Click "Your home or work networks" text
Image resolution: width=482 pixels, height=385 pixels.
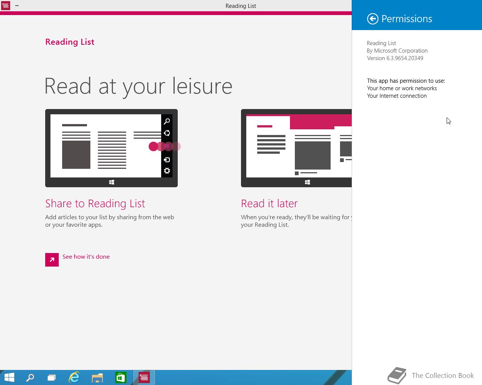(x=402, y=88)
